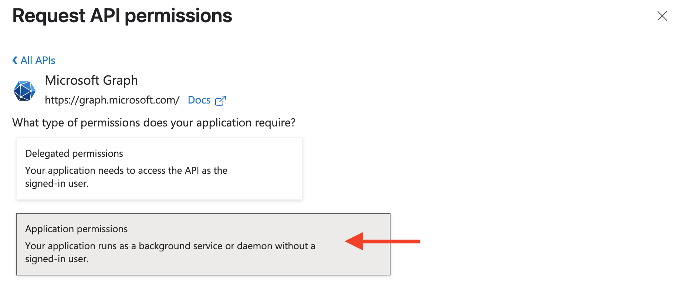Go back to All APIs
676x298 pixels.
click(34, 60)
